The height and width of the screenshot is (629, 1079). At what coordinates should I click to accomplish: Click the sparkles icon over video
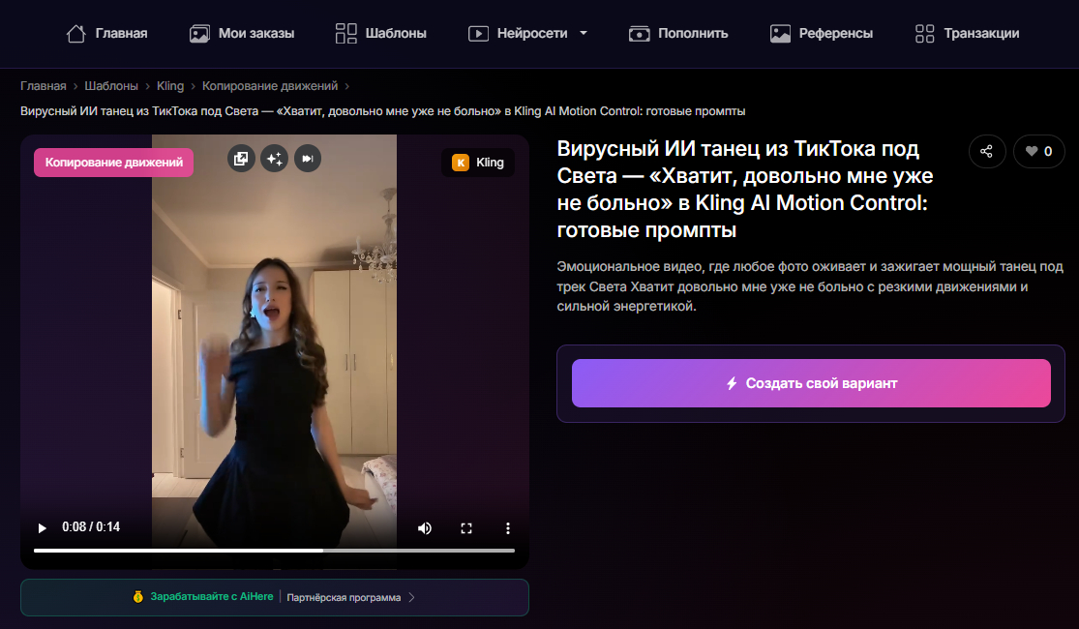tap(275, 159)
